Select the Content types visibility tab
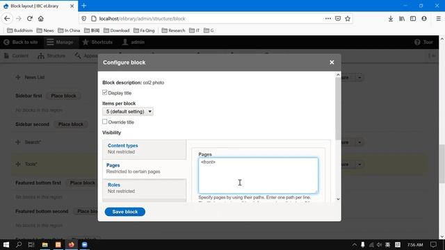 [144, 149]
